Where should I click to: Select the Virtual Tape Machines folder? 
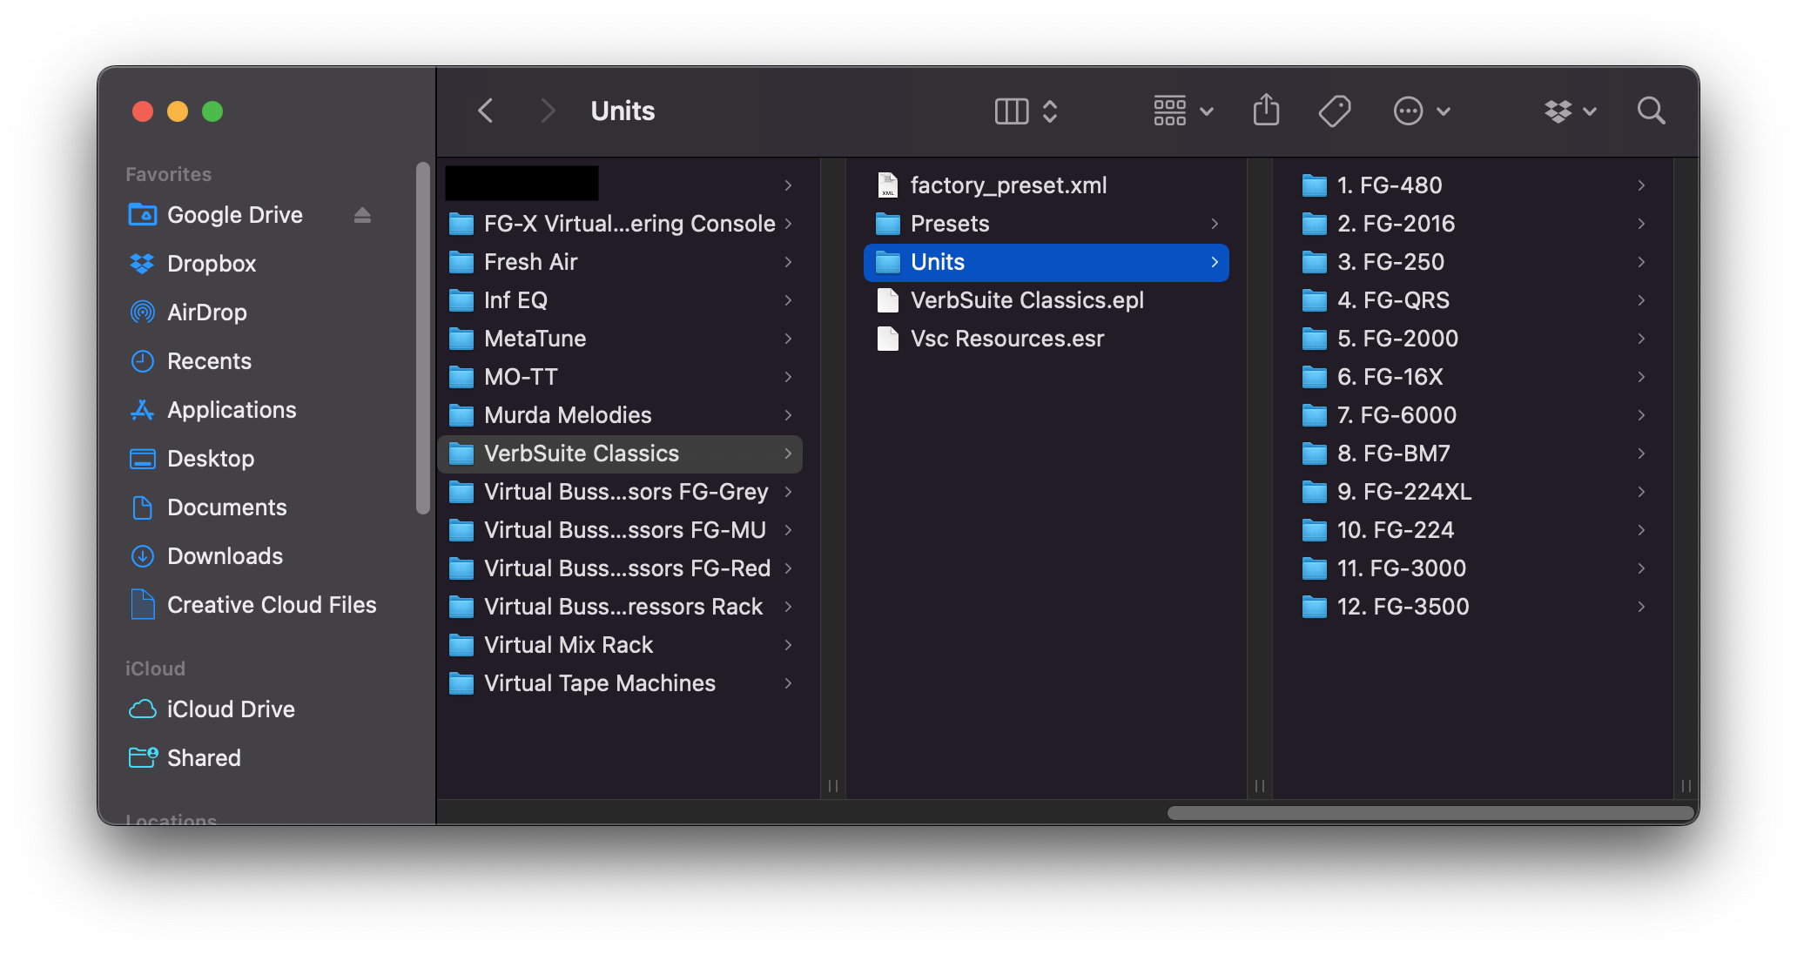pos(621,683)
